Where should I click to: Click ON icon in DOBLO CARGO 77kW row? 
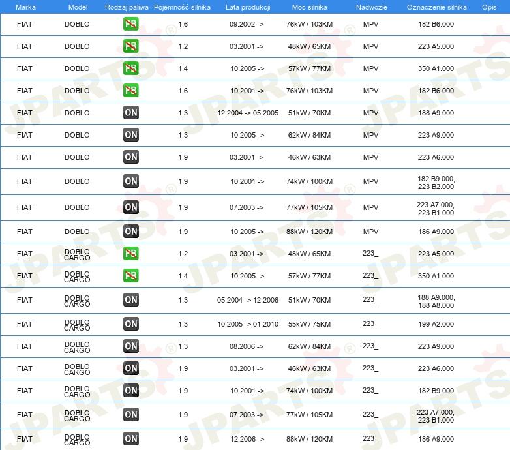point(130,415)
